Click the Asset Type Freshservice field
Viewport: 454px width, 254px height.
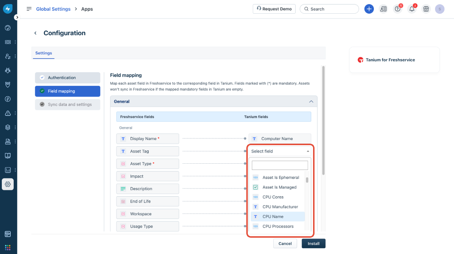tap(148, 164)
